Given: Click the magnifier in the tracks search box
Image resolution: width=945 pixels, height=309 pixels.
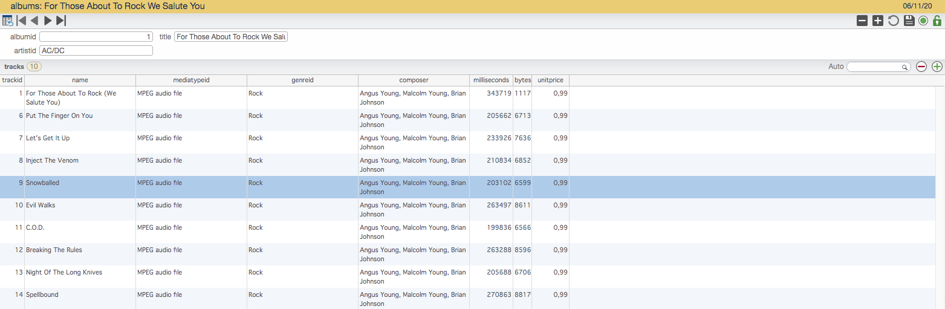Looking at the screenshot, I should point(904,67).
